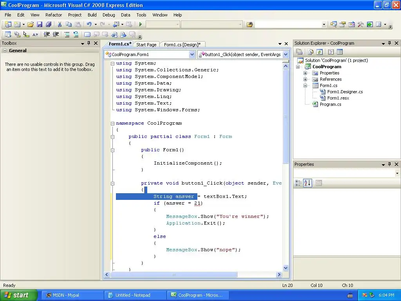
Task: Toggle auto-hide pin on Properties panel
Action: click(x=390, y=164)
